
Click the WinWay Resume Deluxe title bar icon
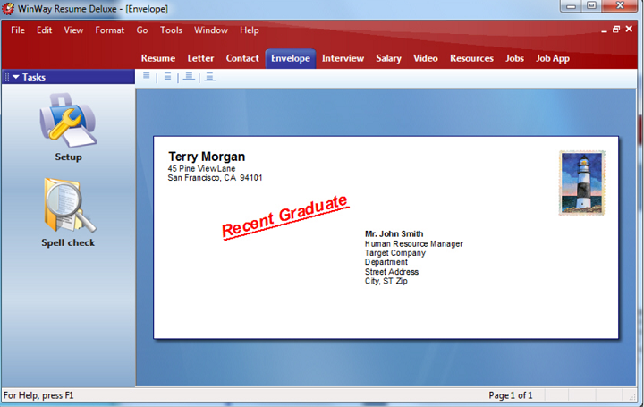[x=8, y=8]
